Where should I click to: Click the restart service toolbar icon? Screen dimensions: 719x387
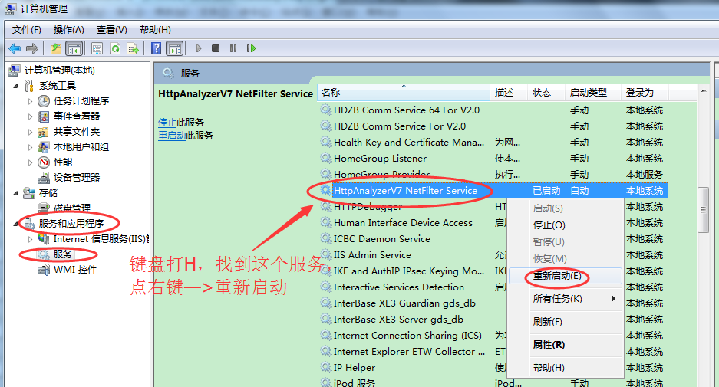pos(251,48)
